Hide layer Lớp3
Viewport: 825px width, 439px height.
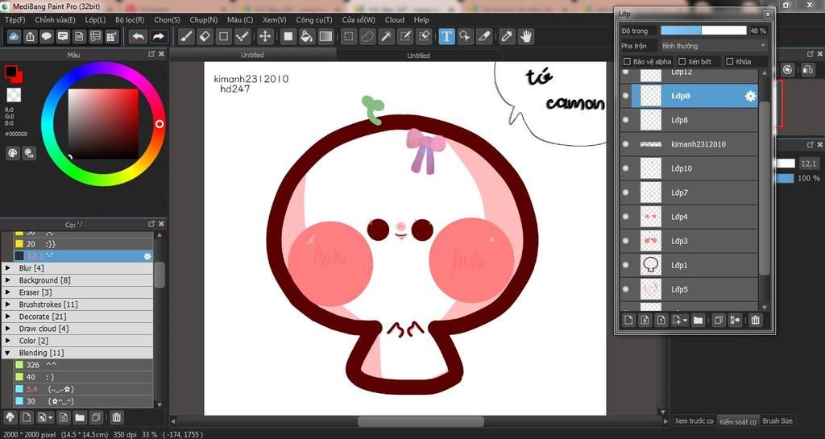[625, 241]
